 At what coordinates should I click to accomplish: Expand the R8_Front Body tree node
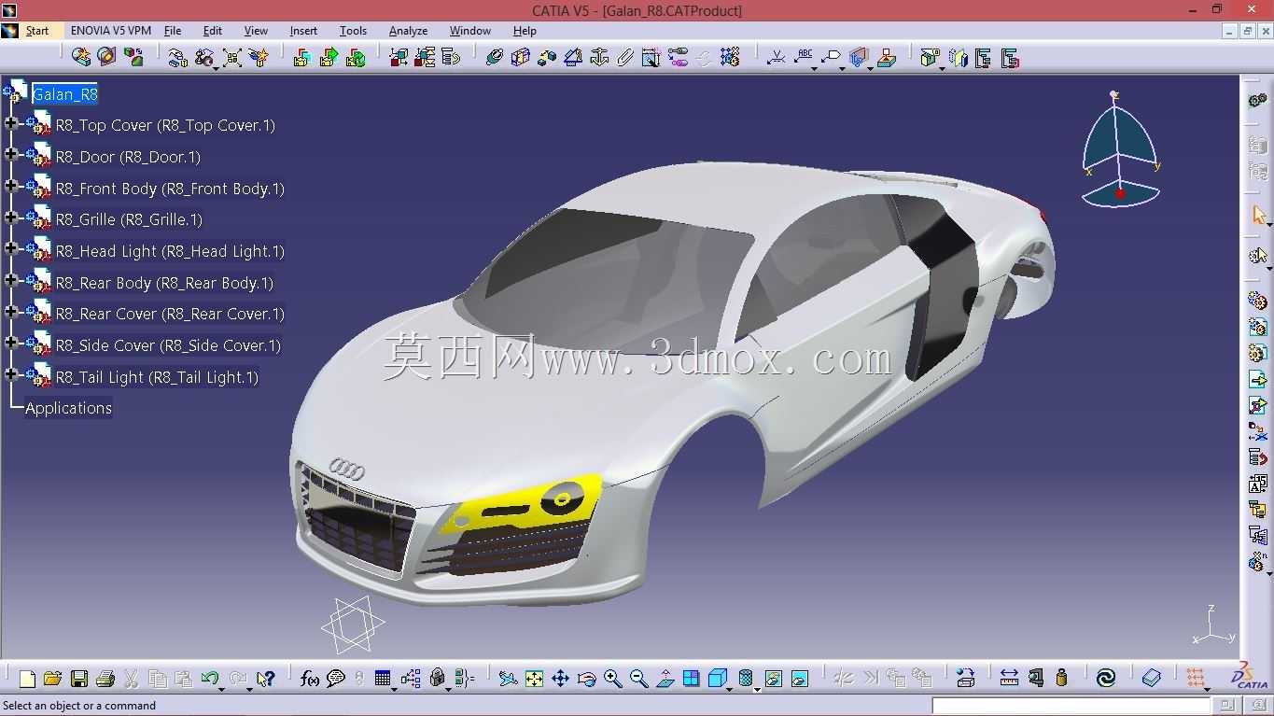pyautogui.click(x=11, y=187)
